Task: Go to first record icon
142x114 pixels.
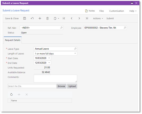Action: [64, 18]
